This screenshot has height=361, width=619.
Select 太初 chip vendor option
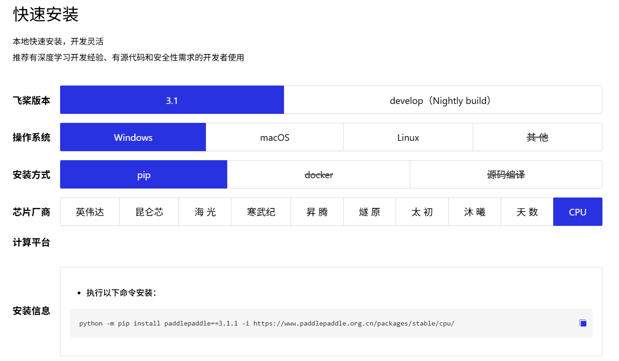(422, 212)
